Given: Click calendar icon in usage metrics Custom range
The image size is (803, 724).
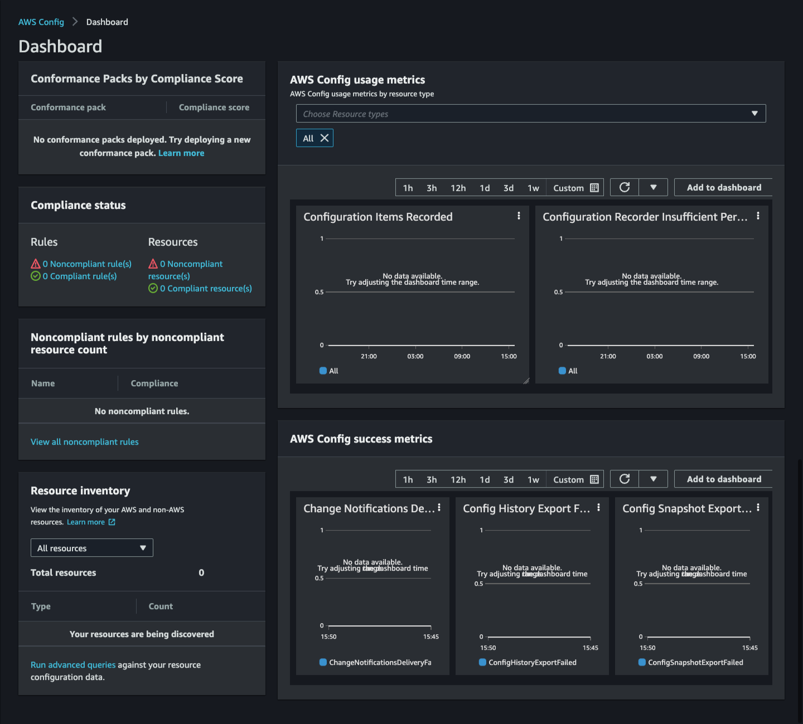Looking at the screenshot, I should point(594,188).
